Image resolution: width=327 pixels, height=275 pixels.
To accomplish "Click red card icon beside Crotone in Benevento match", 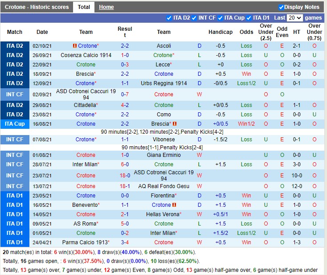I will [174, 205].
